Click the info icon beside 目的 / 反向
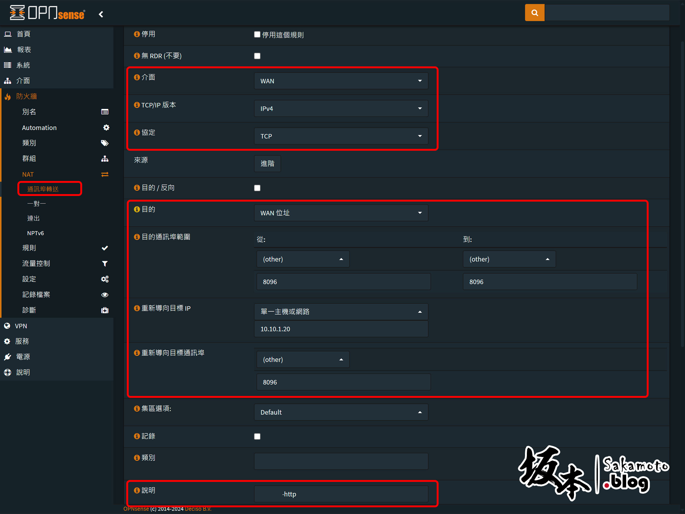 tap(137, 188)
